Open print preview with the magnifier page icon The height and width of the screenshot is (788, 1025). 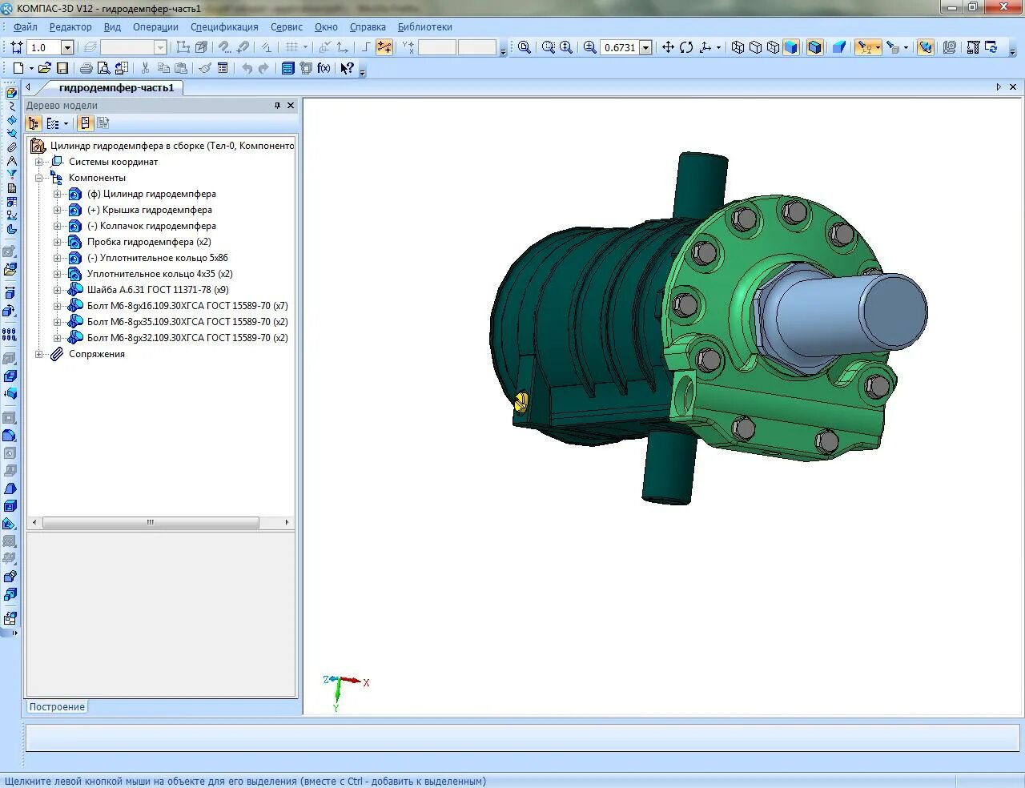pyautogui.click(x=103, y=69)
